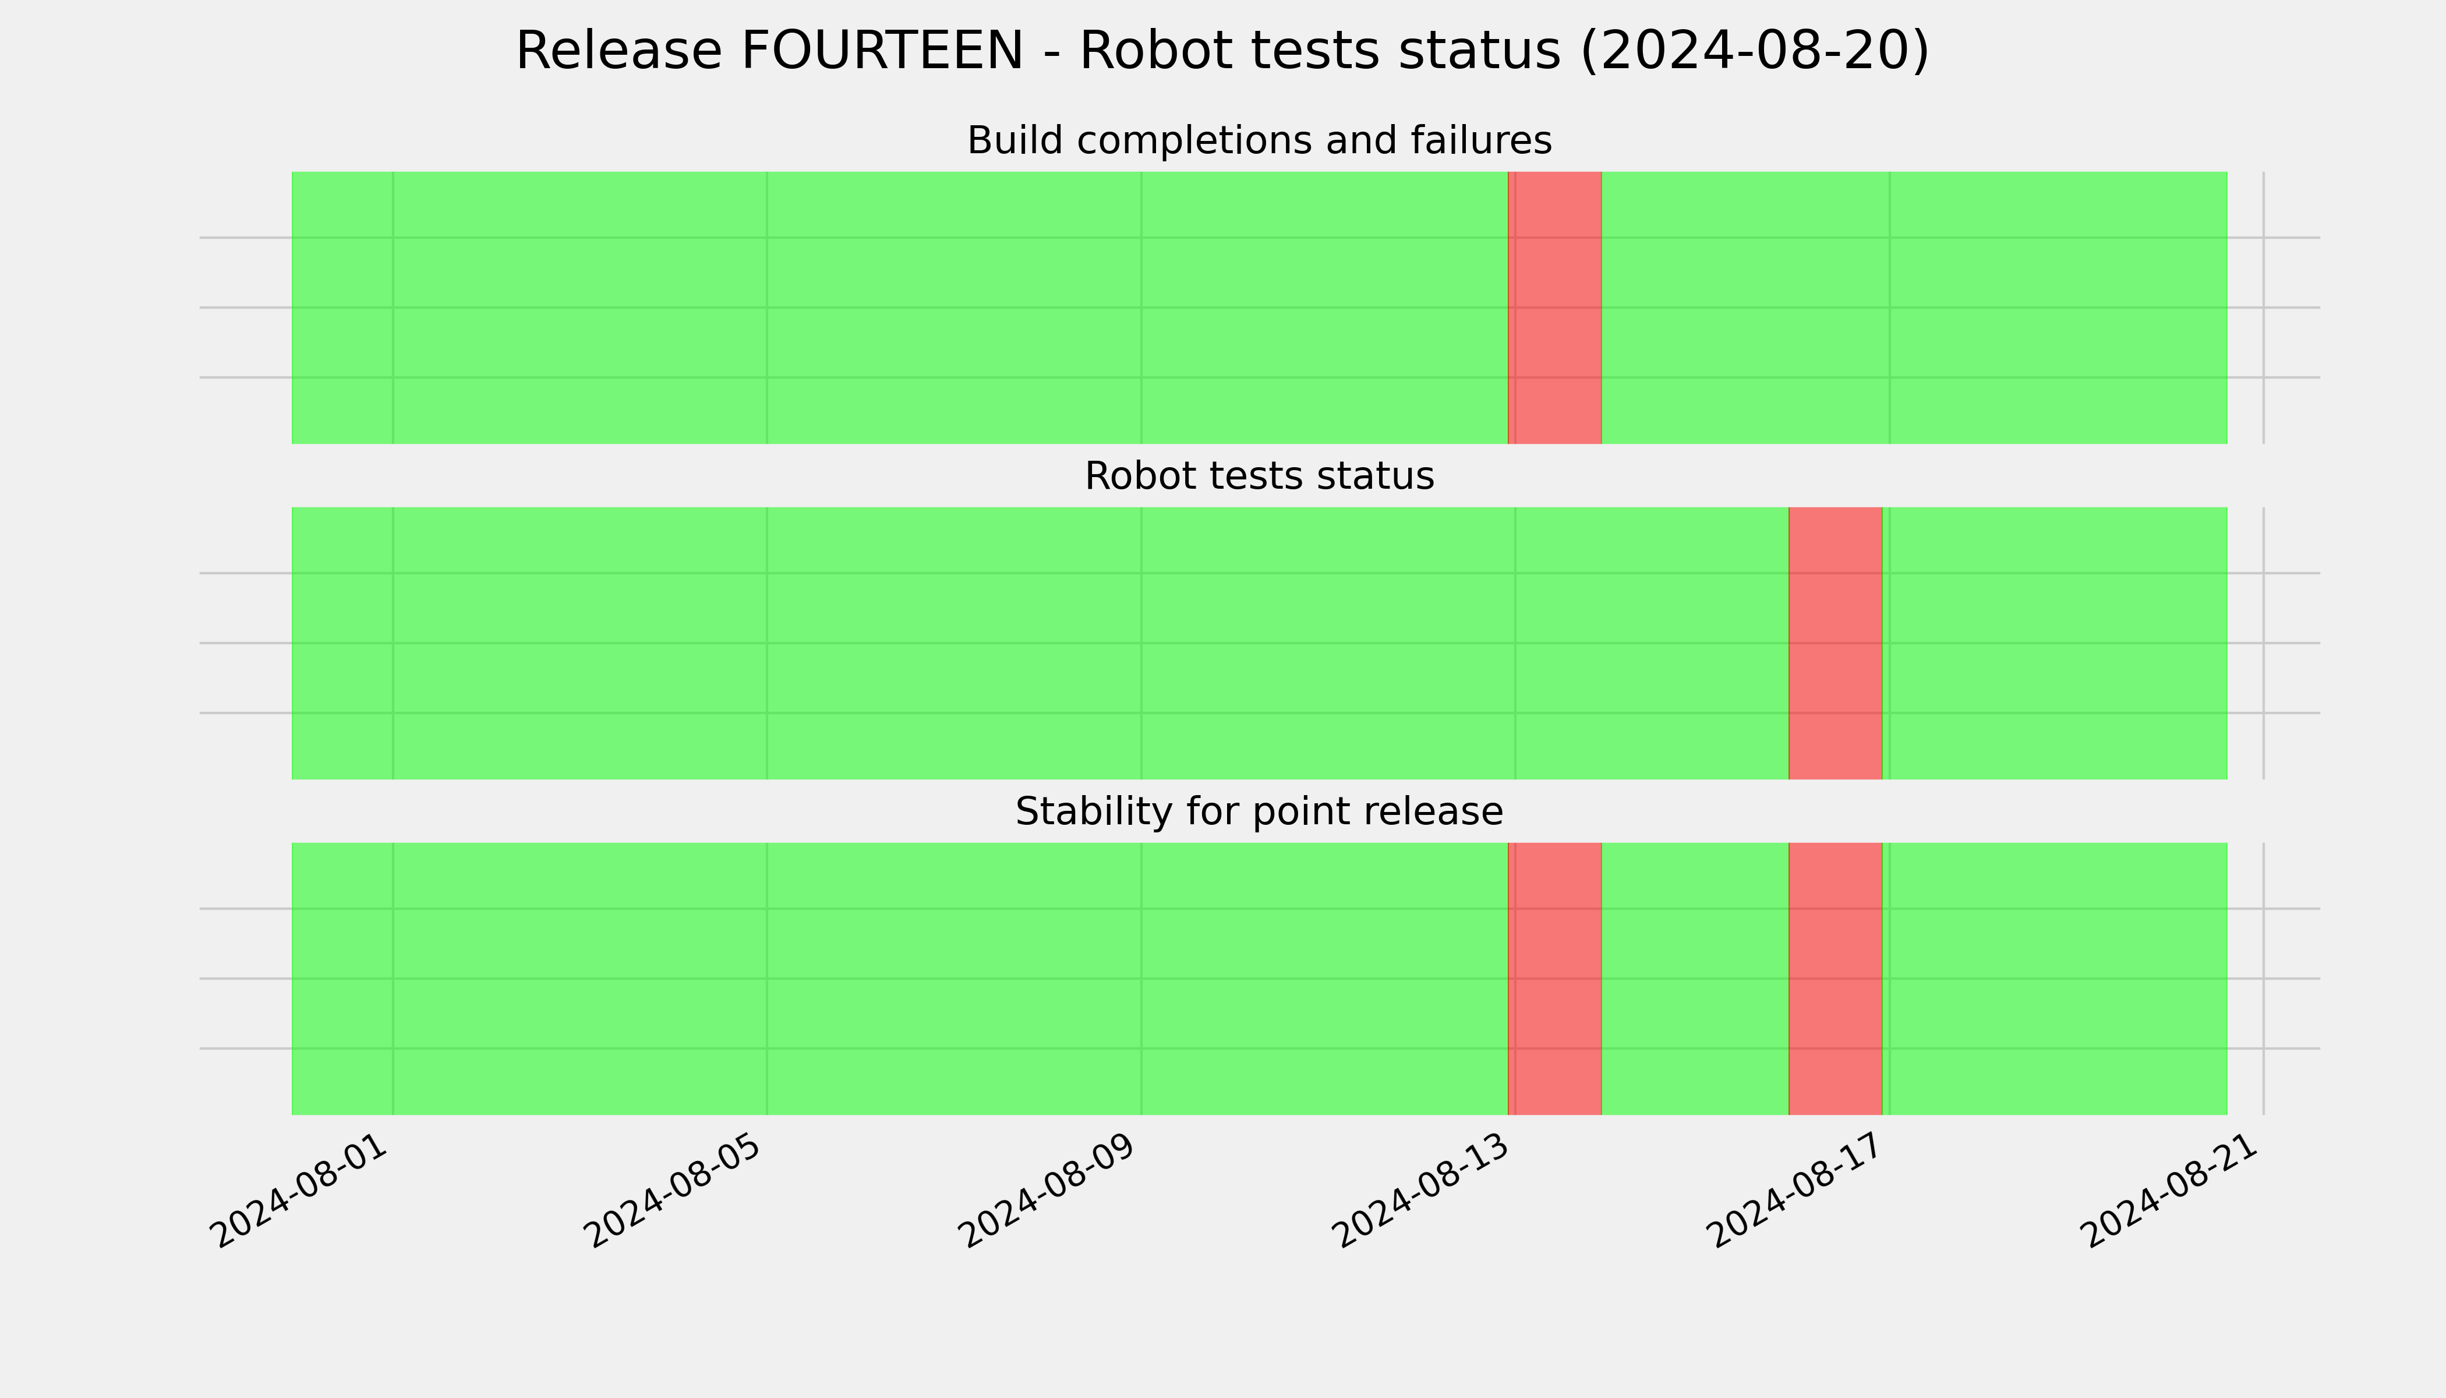The height and width of the screenshot is (1398, 2446).
Task: Click the second red band in Stability chart
Action: [x=1836, y=979]
